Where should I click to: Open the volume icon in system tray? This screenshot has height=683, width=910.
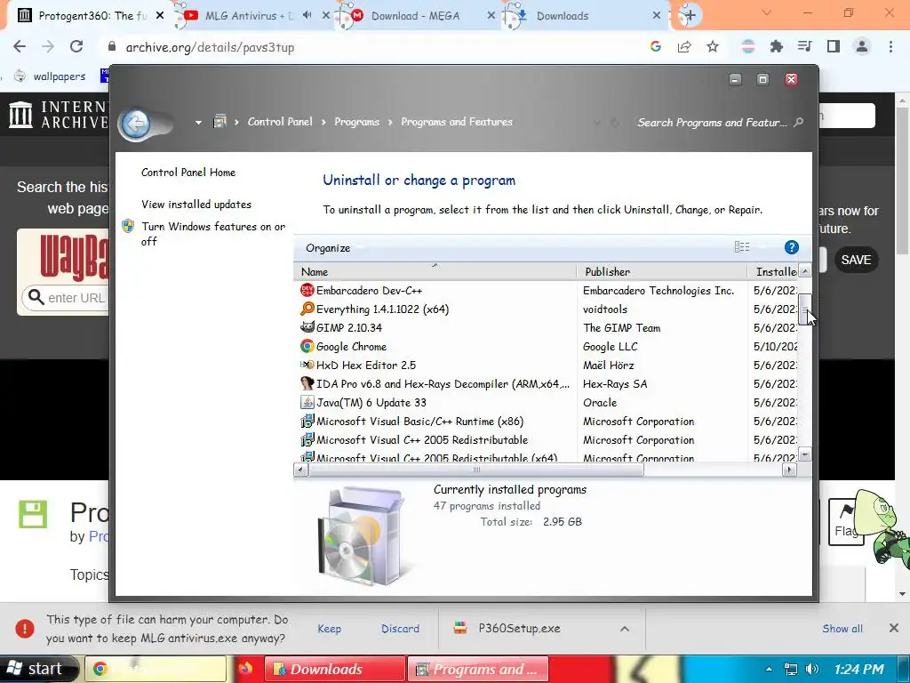(x=812, y=669)
